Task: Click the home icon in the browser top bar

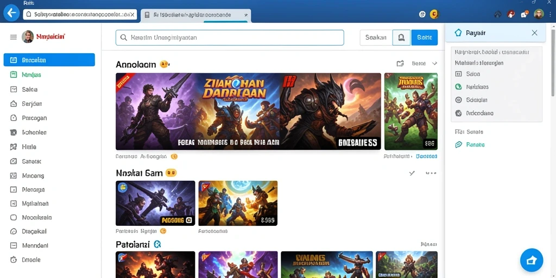Action: 497,14
